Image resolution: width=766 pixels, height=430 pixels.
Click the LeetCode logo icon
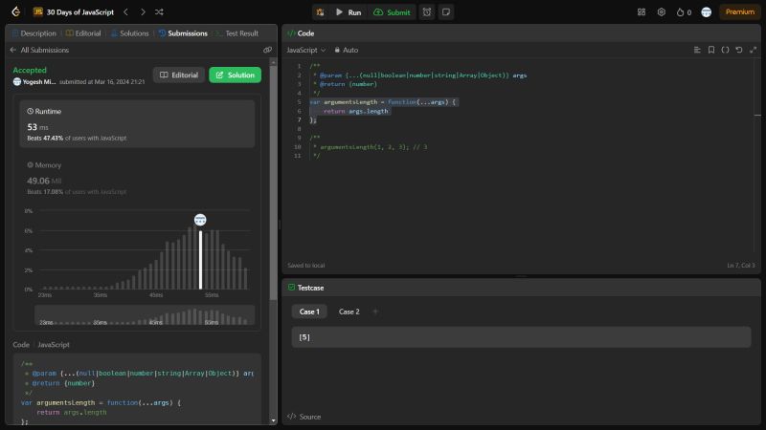14,12
